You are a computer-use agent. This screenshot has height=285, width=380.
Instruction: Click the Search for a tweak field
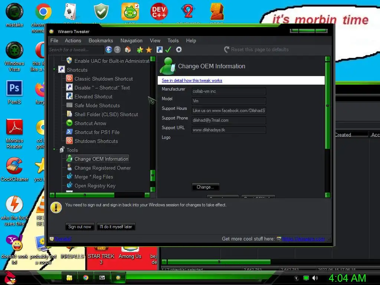point(76,50)
